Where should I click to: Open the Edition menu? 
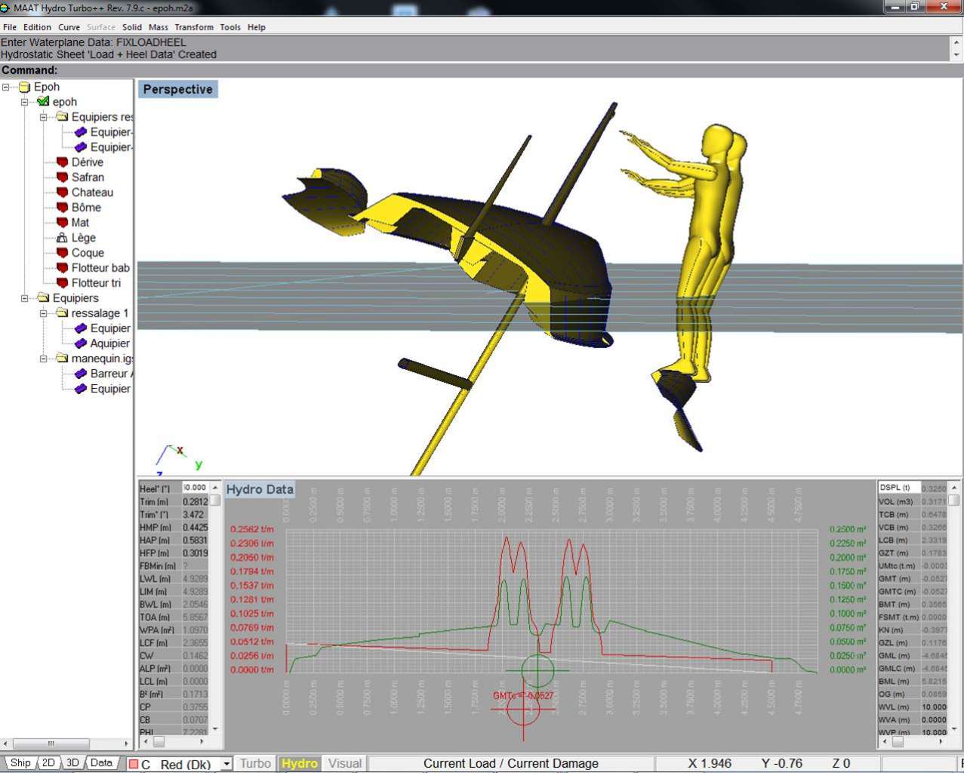tap(37, 27)
